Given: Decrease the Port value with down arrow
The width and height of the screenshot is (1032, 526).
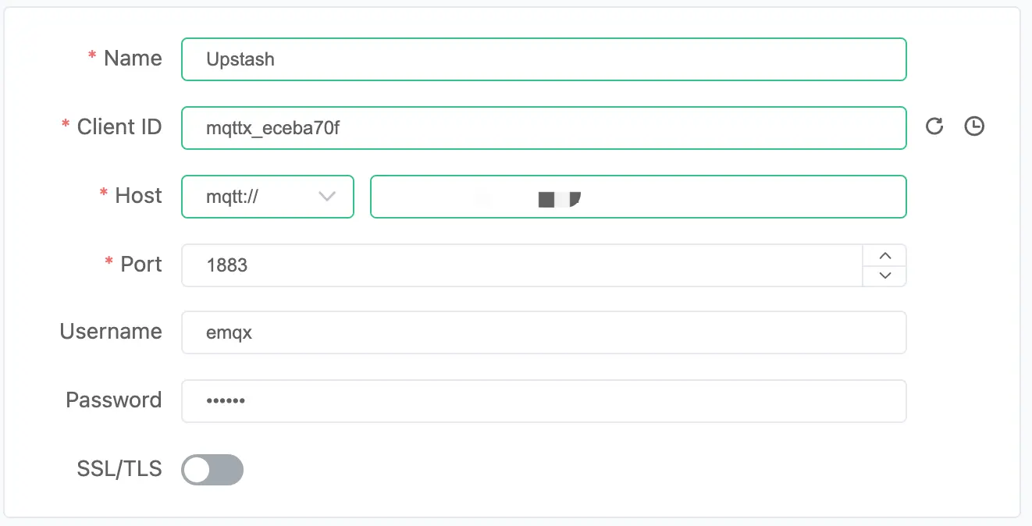Looking at the screenshot, I should [x=885, y=275].
